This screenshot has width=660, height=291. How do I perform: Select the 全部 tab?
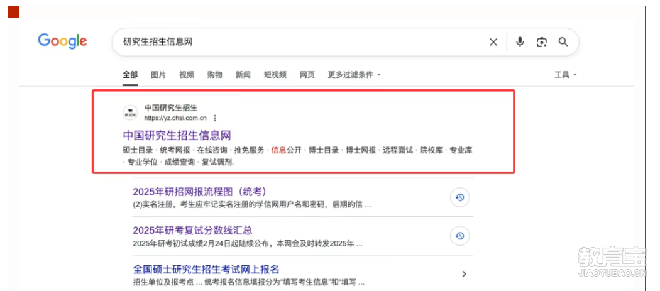click(x=130, y=75)
